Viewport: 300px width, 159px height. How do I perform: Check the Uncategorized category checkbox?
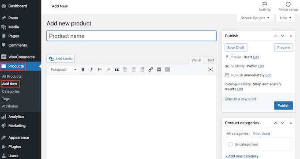231,144
